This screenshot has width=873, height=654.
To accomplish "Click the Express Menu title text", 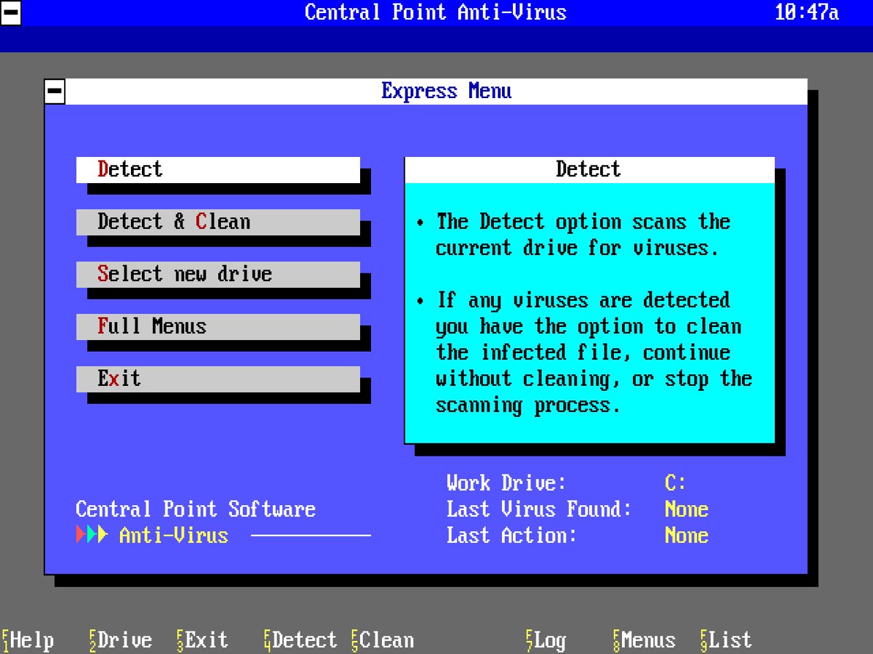I will click(447, 92).
